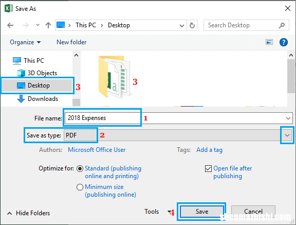Select Standard publishing optimize option
The image size is (296, 225).
tap(80, 168)
